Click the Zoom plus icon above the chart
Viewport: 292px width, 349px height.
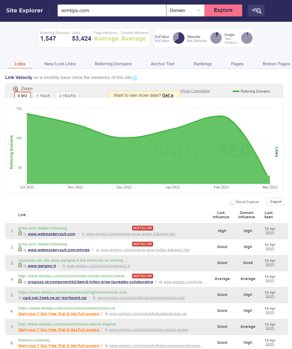point(15,89)
